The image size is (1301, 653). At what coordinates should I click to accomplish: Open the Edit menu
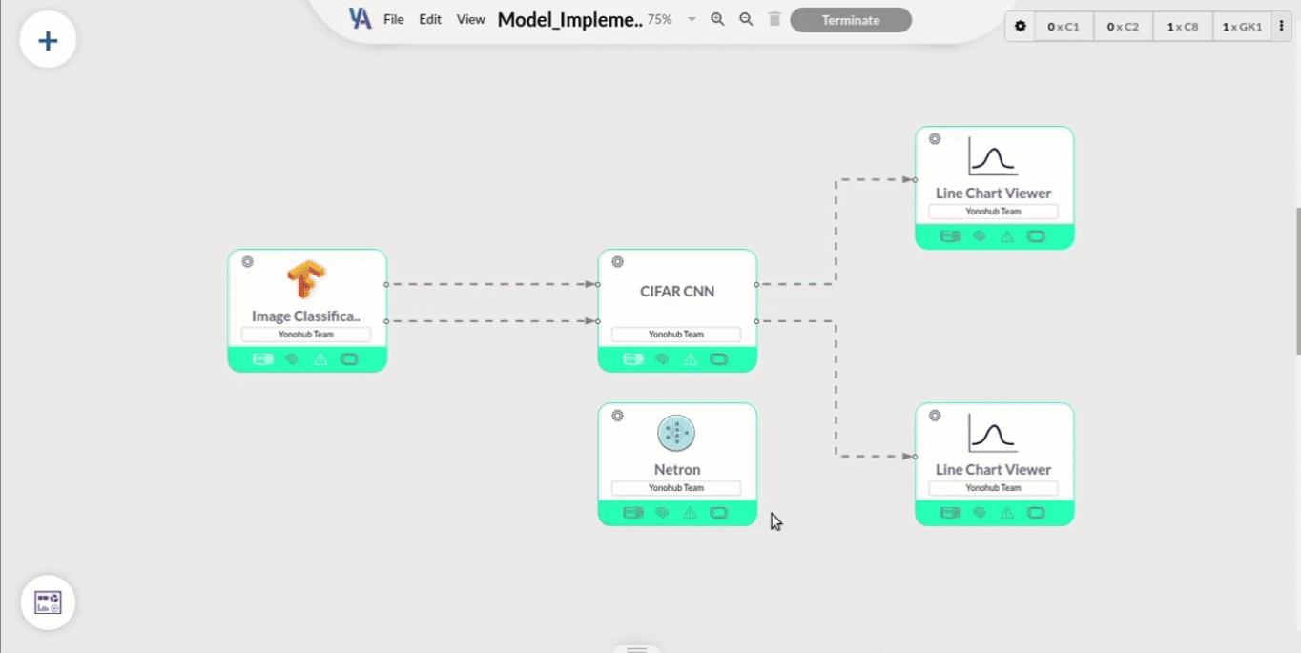point(430,19)
